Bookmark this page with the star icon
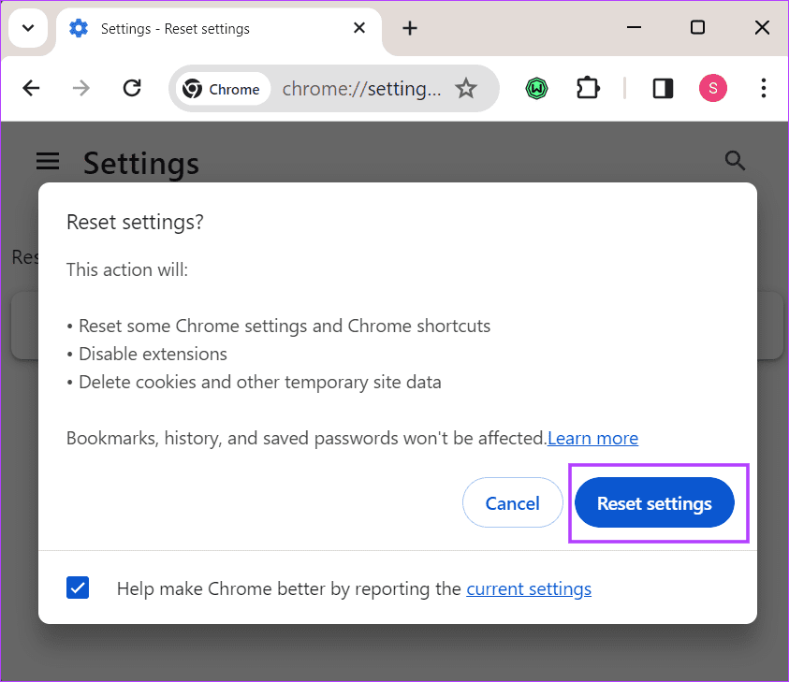This screenshot has height=682, width=789. point(465,87)
